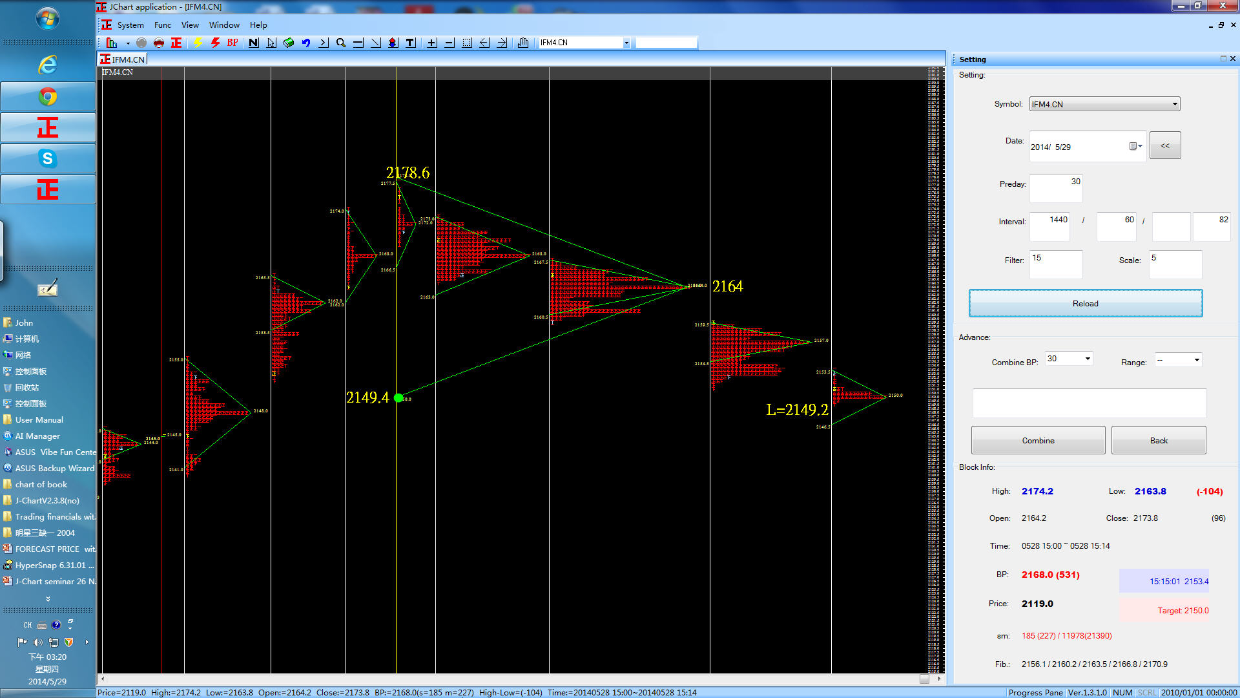
Task: Click the blue help question mark tray icon
Action: point(56,625)
